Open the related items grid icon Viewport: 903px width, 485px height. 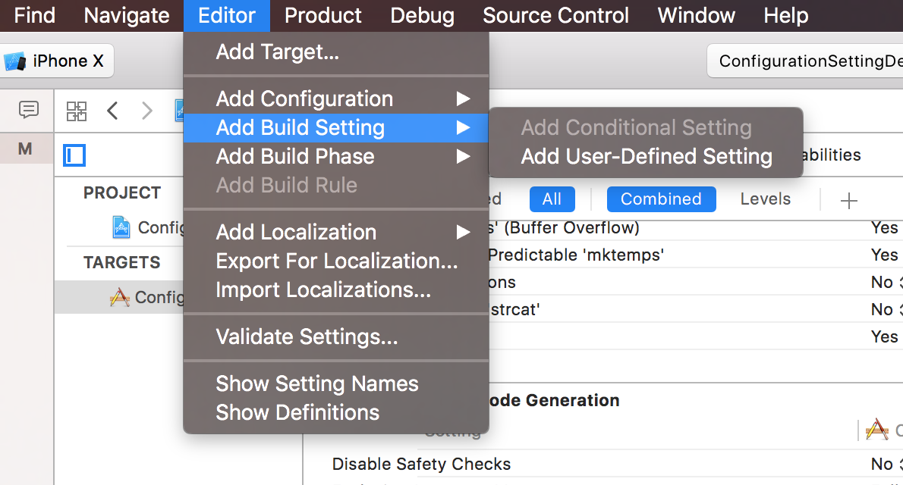76,111
